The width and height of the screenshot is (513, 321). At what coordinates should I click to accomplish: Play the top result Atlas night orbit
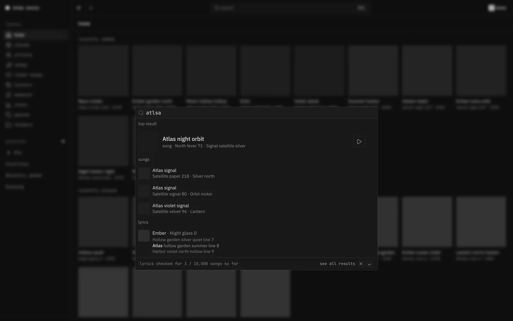tap(359, 142)
